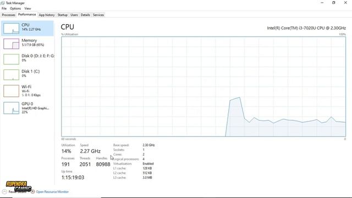Image resolution: width=352 pixels, height=198 pixels.
Task: Switch to the App history tab
Action: (47, 15)
